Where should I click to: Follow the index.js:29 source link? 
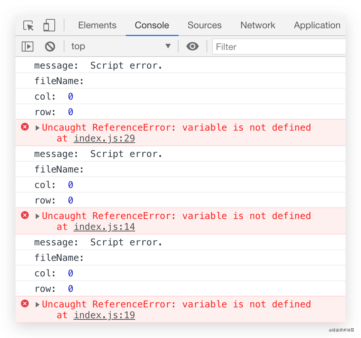[x=104, y=138]
